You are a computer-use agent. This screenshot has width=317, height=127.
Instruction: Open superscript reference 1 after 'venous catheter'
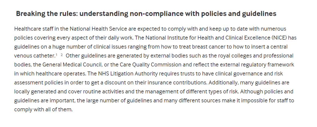[x=56, y=55]
